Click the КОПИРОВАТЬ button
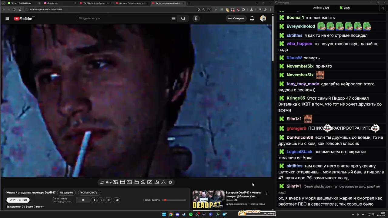 (89, 193)
